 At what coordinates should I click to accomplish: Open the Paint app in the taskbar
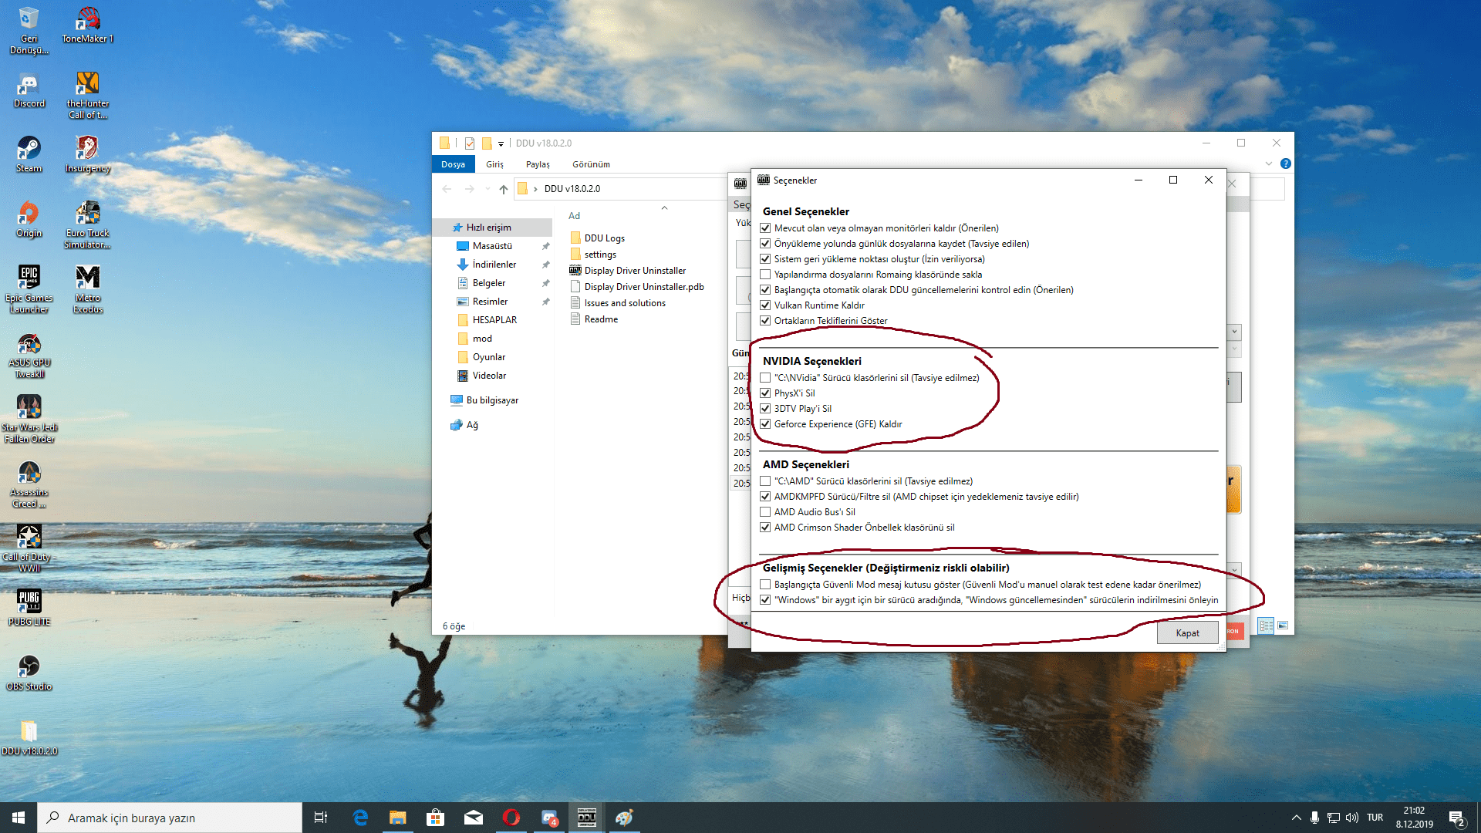[625, 818]
